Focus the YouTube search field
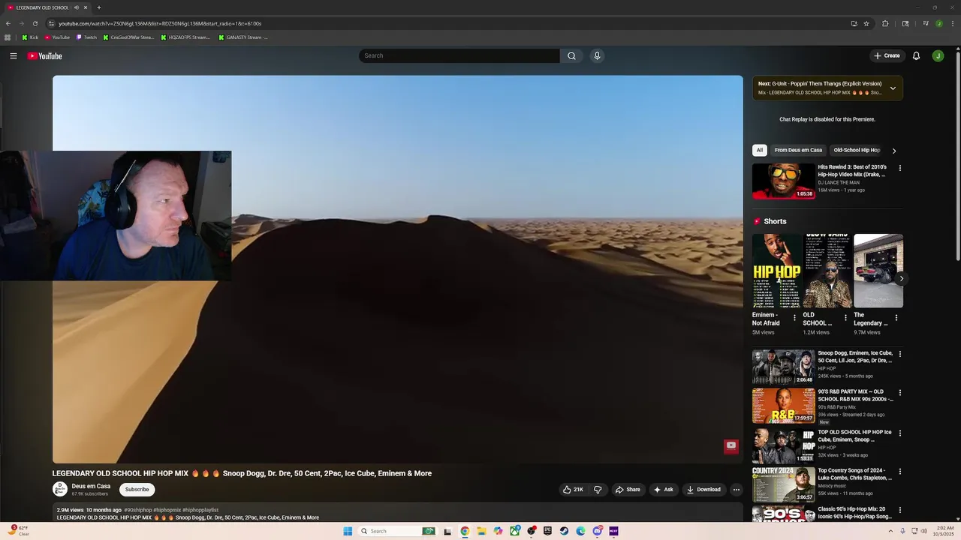 [x=459, y=55]
